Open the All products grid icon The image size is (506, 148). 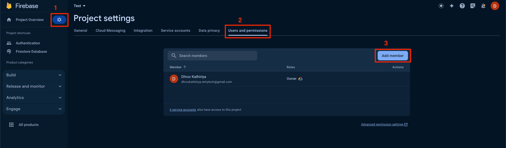pyautogui.click(x=11, y=125)
